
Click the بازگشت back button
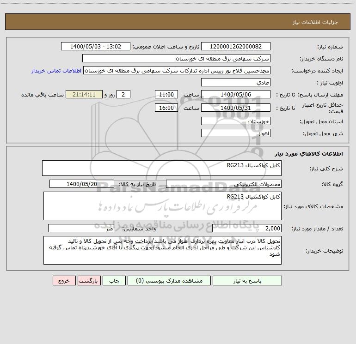click(x=89, y=281)
